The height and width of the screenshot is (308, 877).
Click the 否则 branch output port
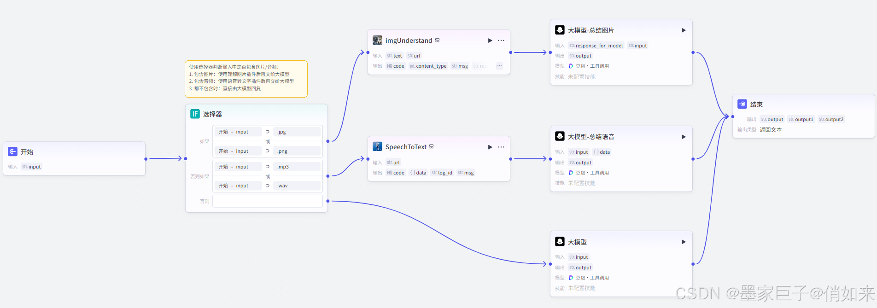[328, 201]
